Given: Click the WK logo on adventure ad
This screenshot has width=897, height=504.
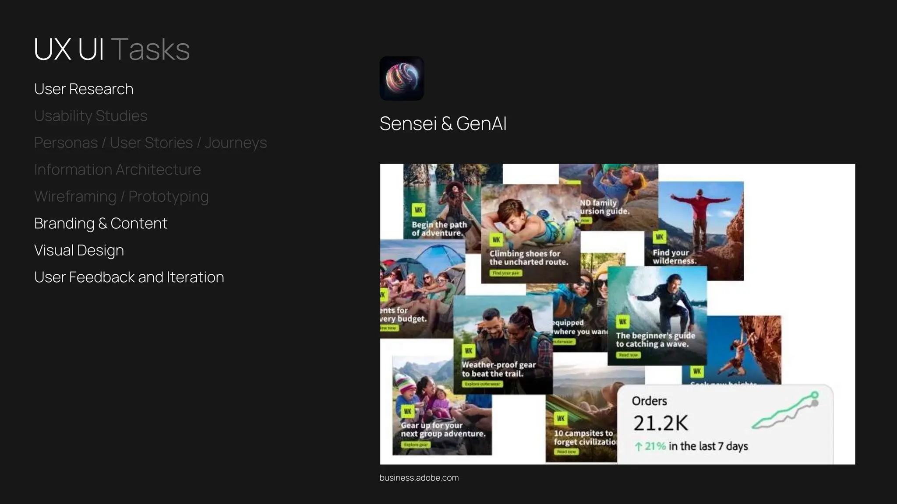Looking at the screenshot, I should pyautogui.click(x=418, y=210).
